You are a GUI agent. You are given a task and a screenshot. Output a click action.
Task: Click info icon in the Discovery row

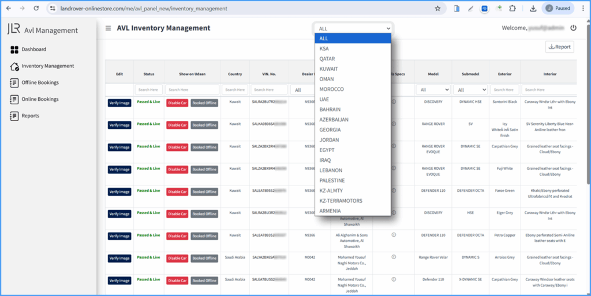(x=394, y=101)
